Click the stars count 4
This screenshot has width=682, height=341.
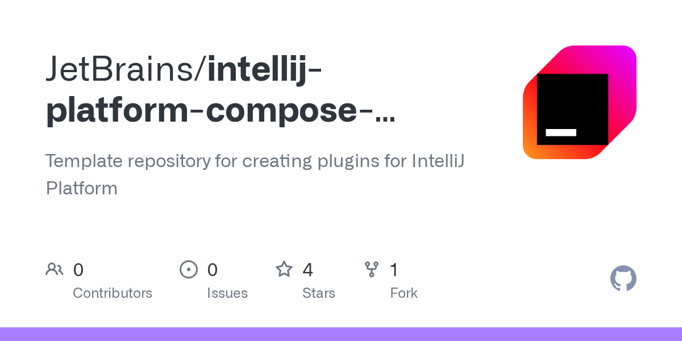pos(307,269)
